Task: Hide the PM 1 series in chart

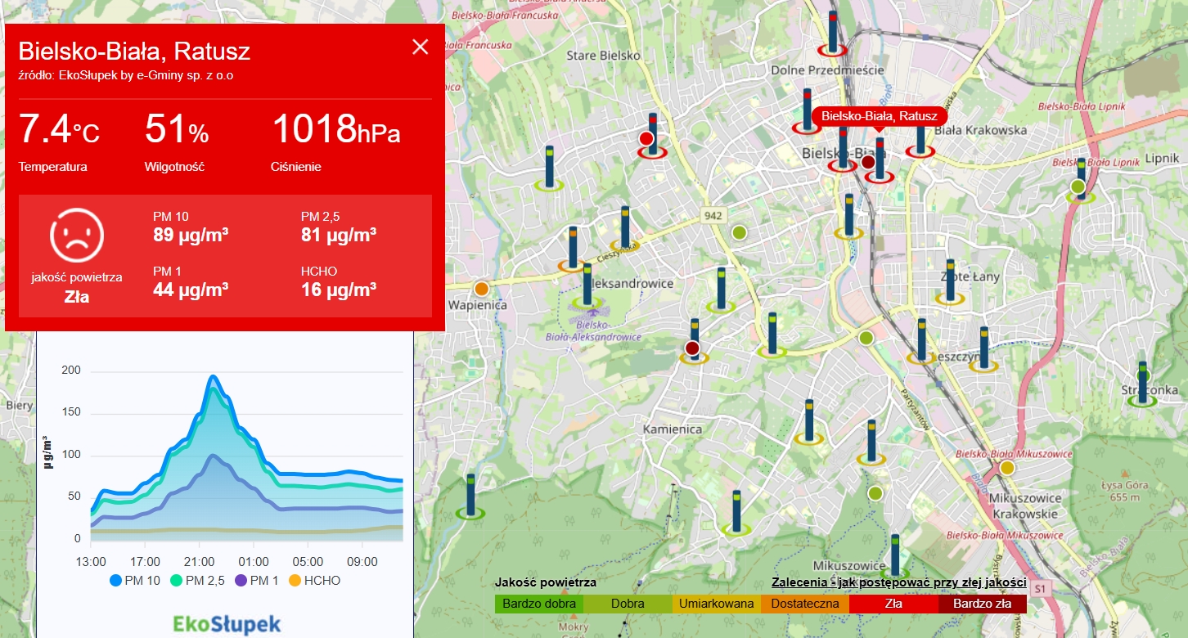Action: click(262, 581)
